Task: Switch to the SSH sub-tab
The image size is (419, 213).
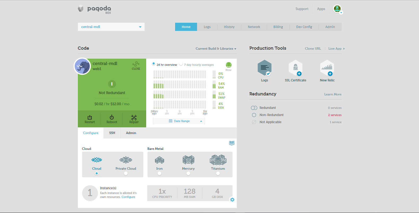Action: click(112, 133)
